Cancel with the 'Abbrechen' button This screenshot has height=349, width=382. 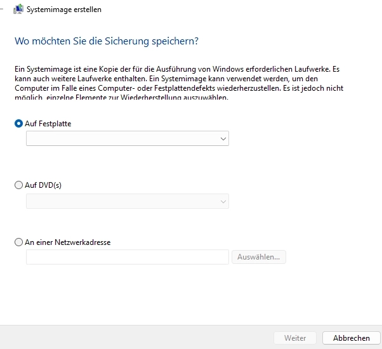tap(352, 338)
